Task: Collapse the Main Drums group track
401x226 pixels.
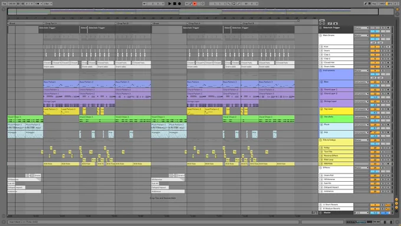Action: click(320, 35)
